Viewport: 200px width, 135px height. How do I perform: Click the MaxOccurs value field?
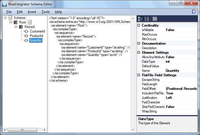(x=181, y=34)
